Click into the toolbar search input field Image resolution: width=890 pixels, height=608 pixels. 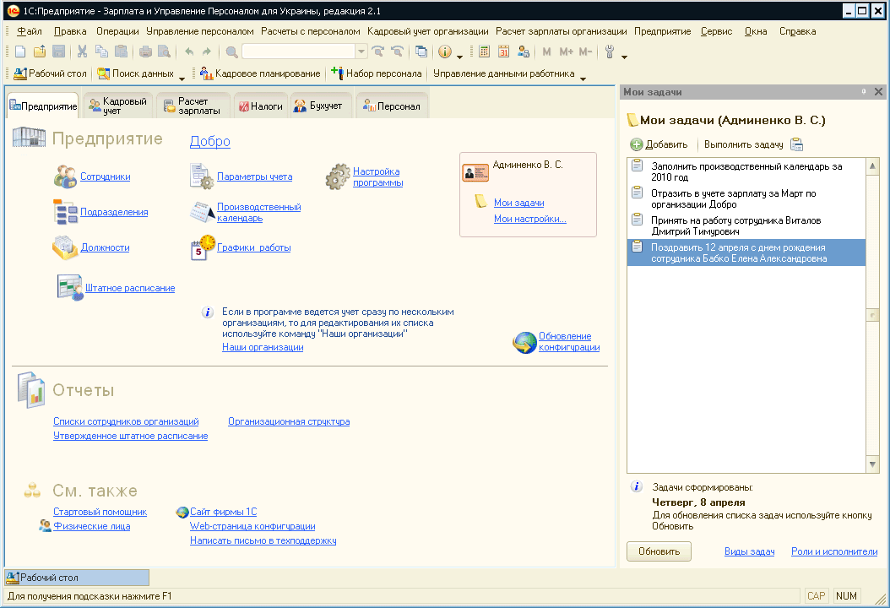[x=299, y=52]
